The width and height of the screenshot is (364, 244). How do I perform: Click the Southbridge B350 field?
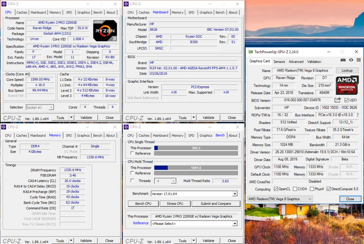point(194,42)
